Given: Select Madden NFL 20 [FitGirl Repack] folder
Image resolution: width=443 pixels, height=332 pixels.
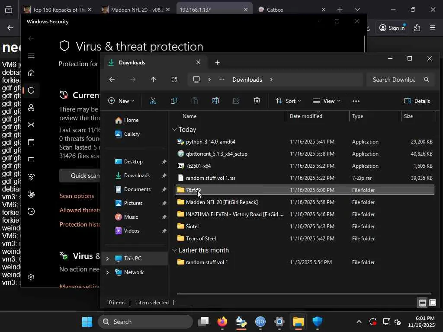Looking at the screenshot, I should point(305,202).
